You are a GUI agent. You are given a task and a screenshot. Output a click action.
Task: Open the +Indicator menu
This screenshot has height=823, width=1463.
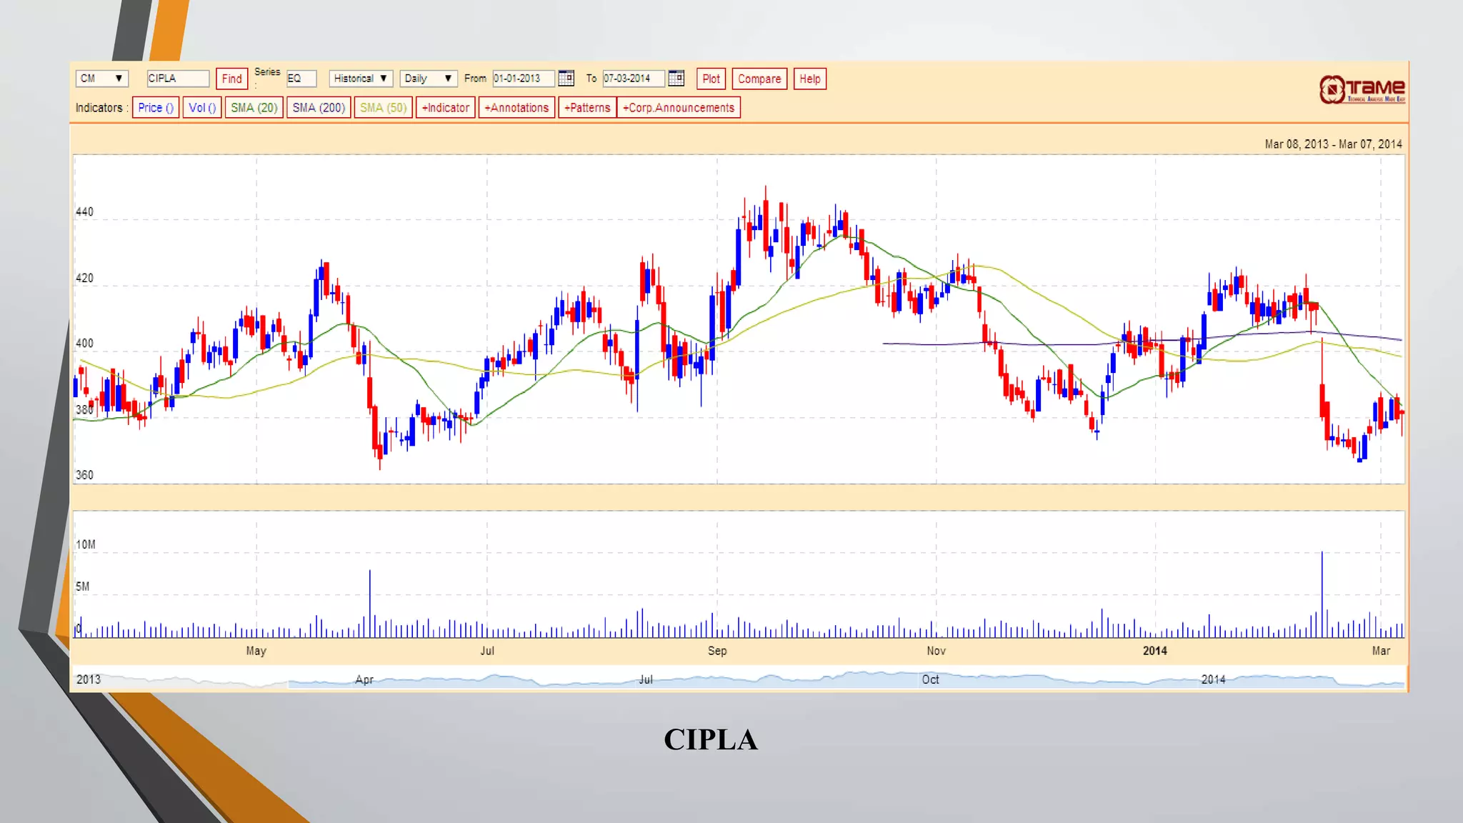click(x=446, y=108)
